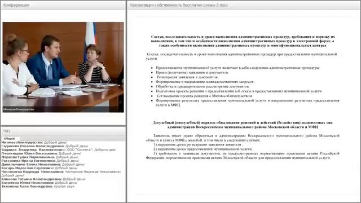
Task: Click bullet 'Обработка и предварительное рассмотрение документов'
Action: pos(202,86)
